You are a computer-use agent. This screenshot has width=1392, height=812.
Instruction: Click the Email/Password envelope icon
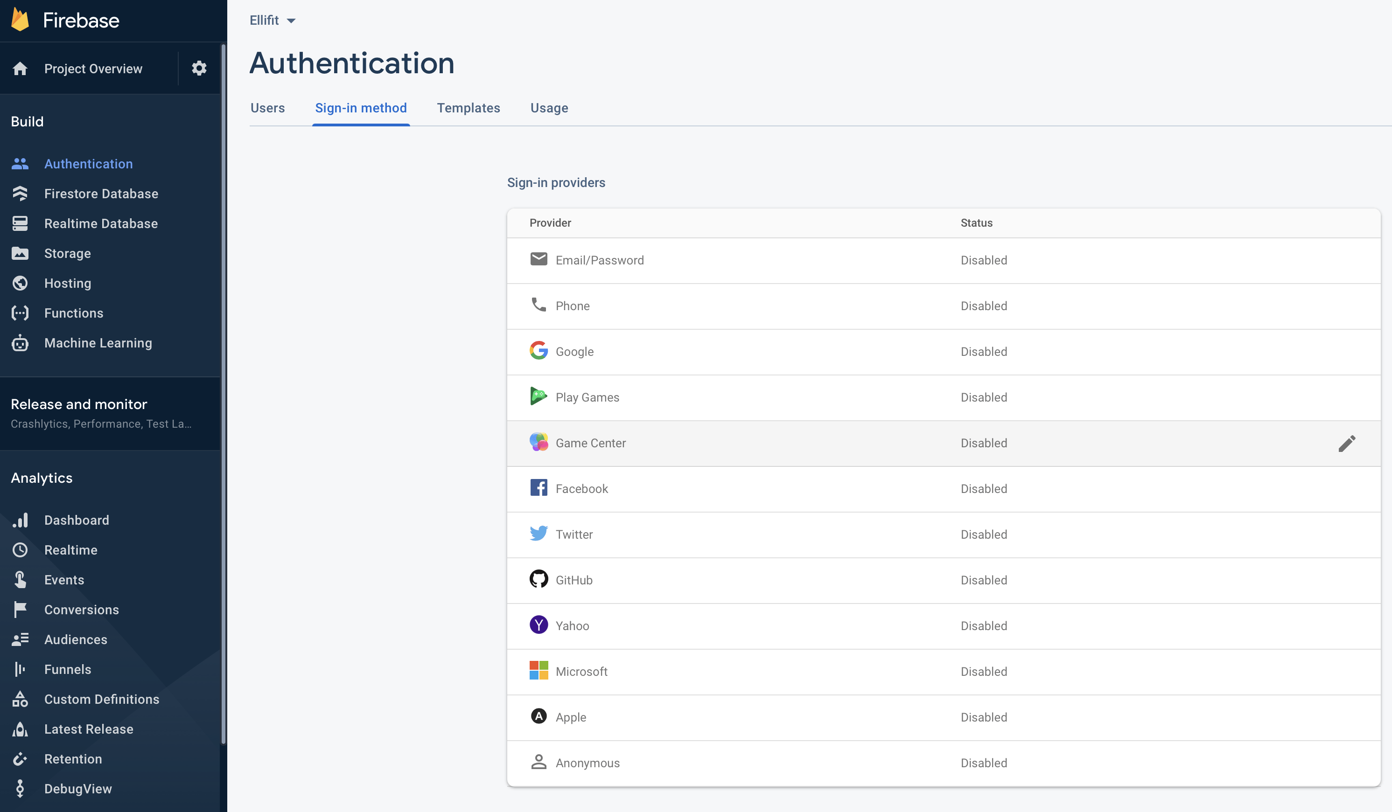(539, 259)
